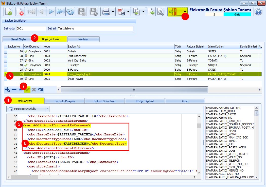
Task: Jump to the last record
Action: (61, 12)
